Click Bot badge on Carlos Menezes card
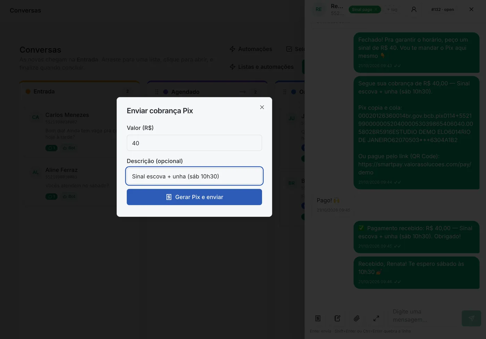 pyautogui.click(x=69, y=148)
